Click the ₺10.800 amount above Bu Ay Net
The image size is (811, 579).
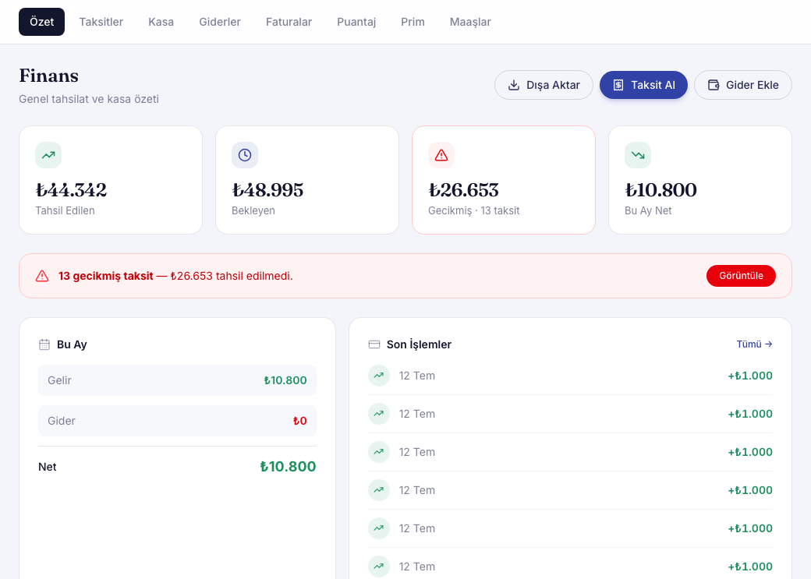tap(661, 189)
